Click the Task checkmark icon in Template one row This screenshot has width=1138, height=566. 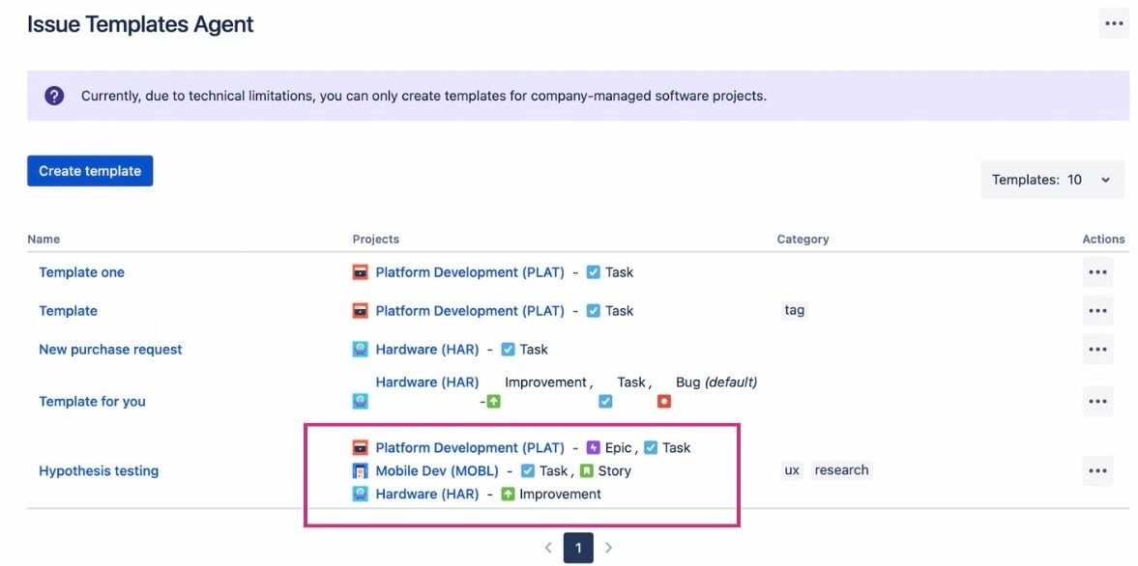tap(593, 271)
